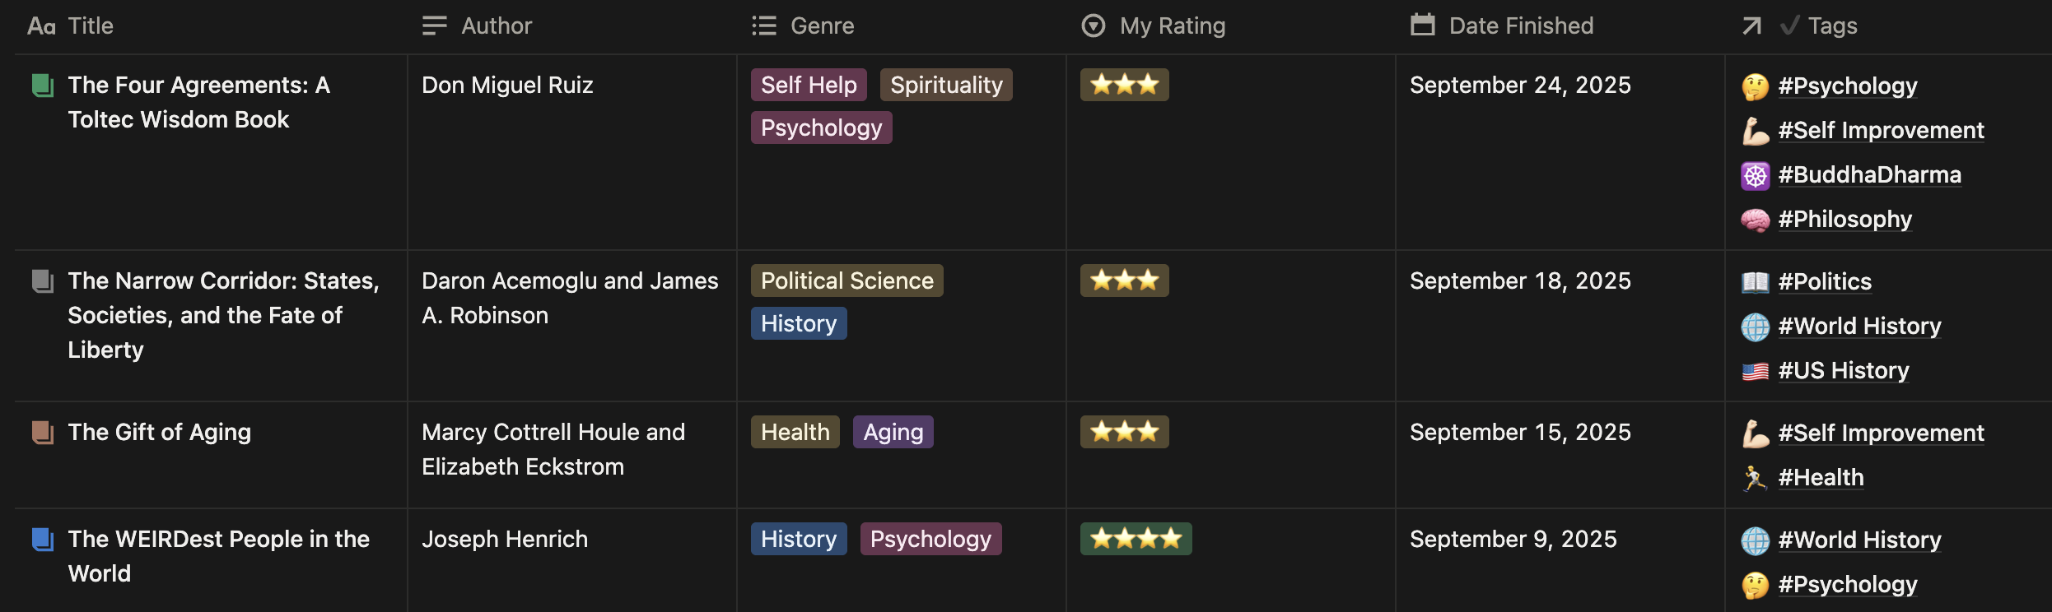Click the blue book icon beside The WEIRDest People
Screen dimensions: 2052x612
42,540
